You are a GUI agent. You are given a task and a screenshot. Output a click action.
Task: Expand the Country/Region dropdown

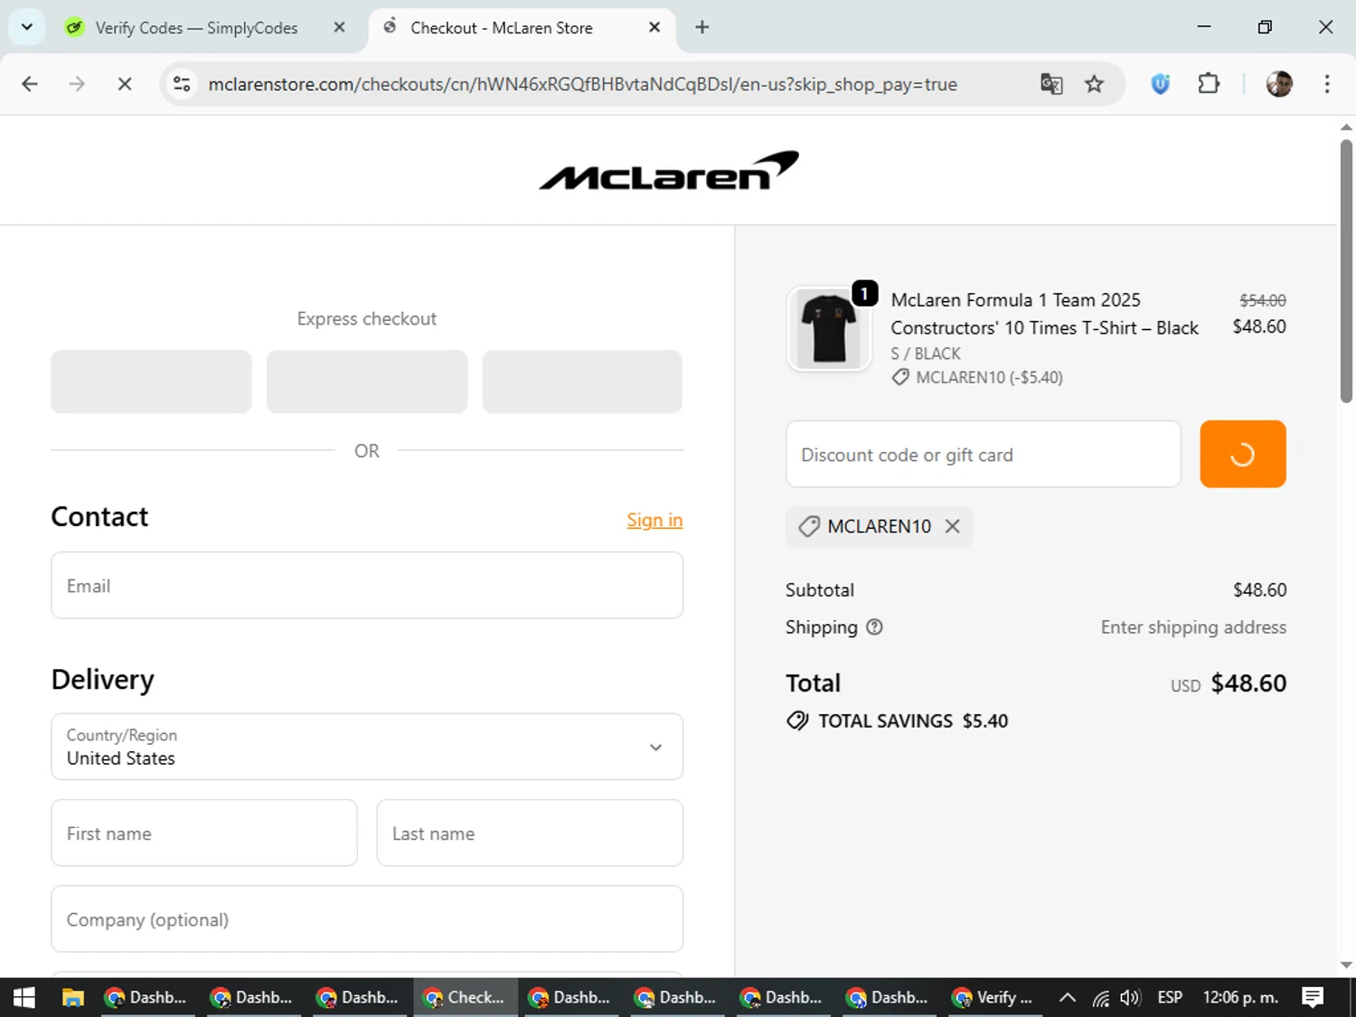[x=367, y=747]
